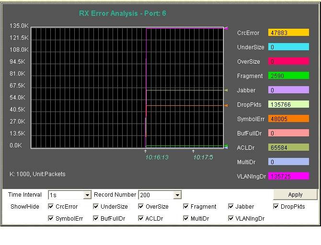Uncheck the VLANIngDr checkbox
The image size is (321, 245).
click(231, 219)
